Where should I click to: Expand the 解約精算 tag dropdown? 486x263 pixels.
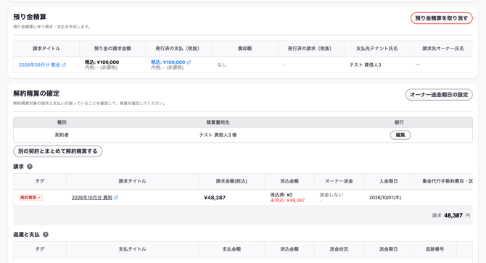[x=30, y=197]
